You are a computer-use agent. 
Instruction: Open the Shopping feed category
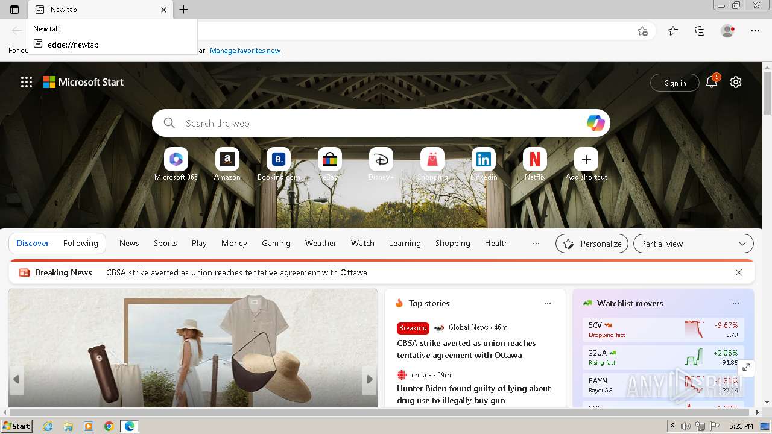point(453,243)
